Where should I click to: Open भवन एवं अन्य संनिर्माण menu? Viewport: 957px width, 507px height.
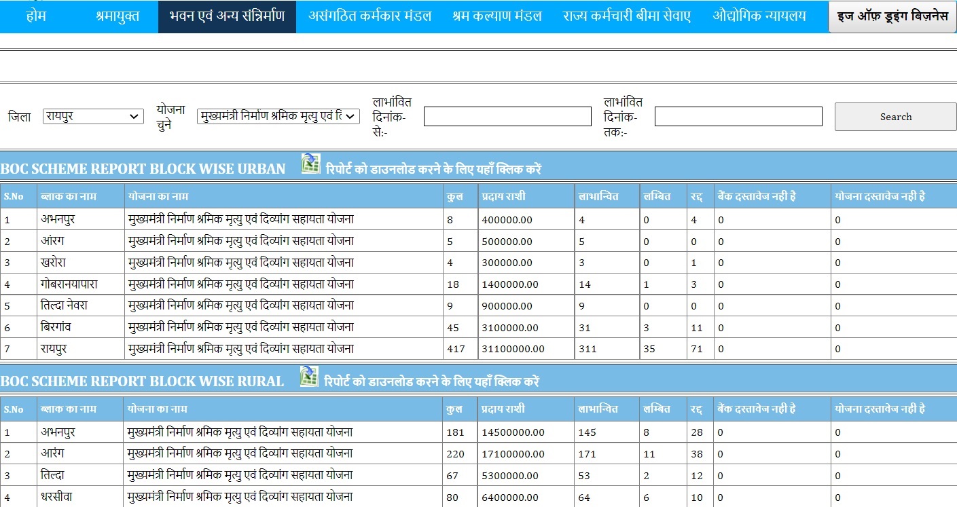pyautogui.click(x=227, y=16)
